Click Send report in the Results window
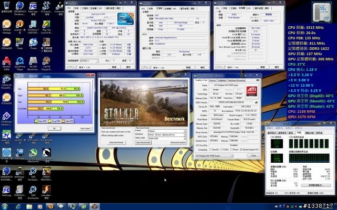 (86, 128)
